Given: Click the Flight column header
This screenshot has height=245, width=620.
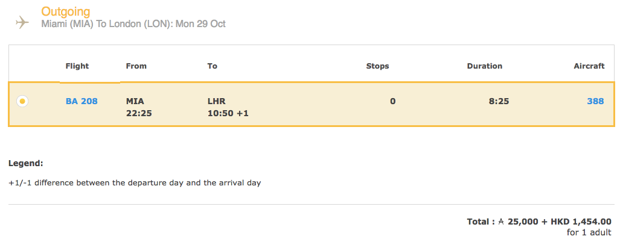Looking at the screenshot, I should 77,66.
